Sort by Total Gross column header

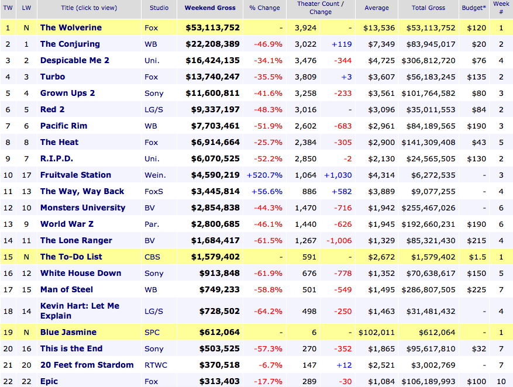pos(428,8)
